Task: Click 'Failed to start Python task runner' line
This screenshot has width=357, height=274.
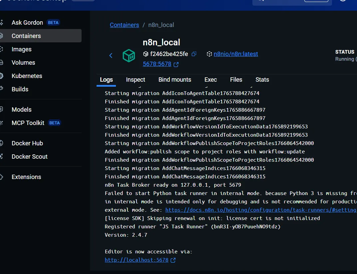Action: [231, 193]
